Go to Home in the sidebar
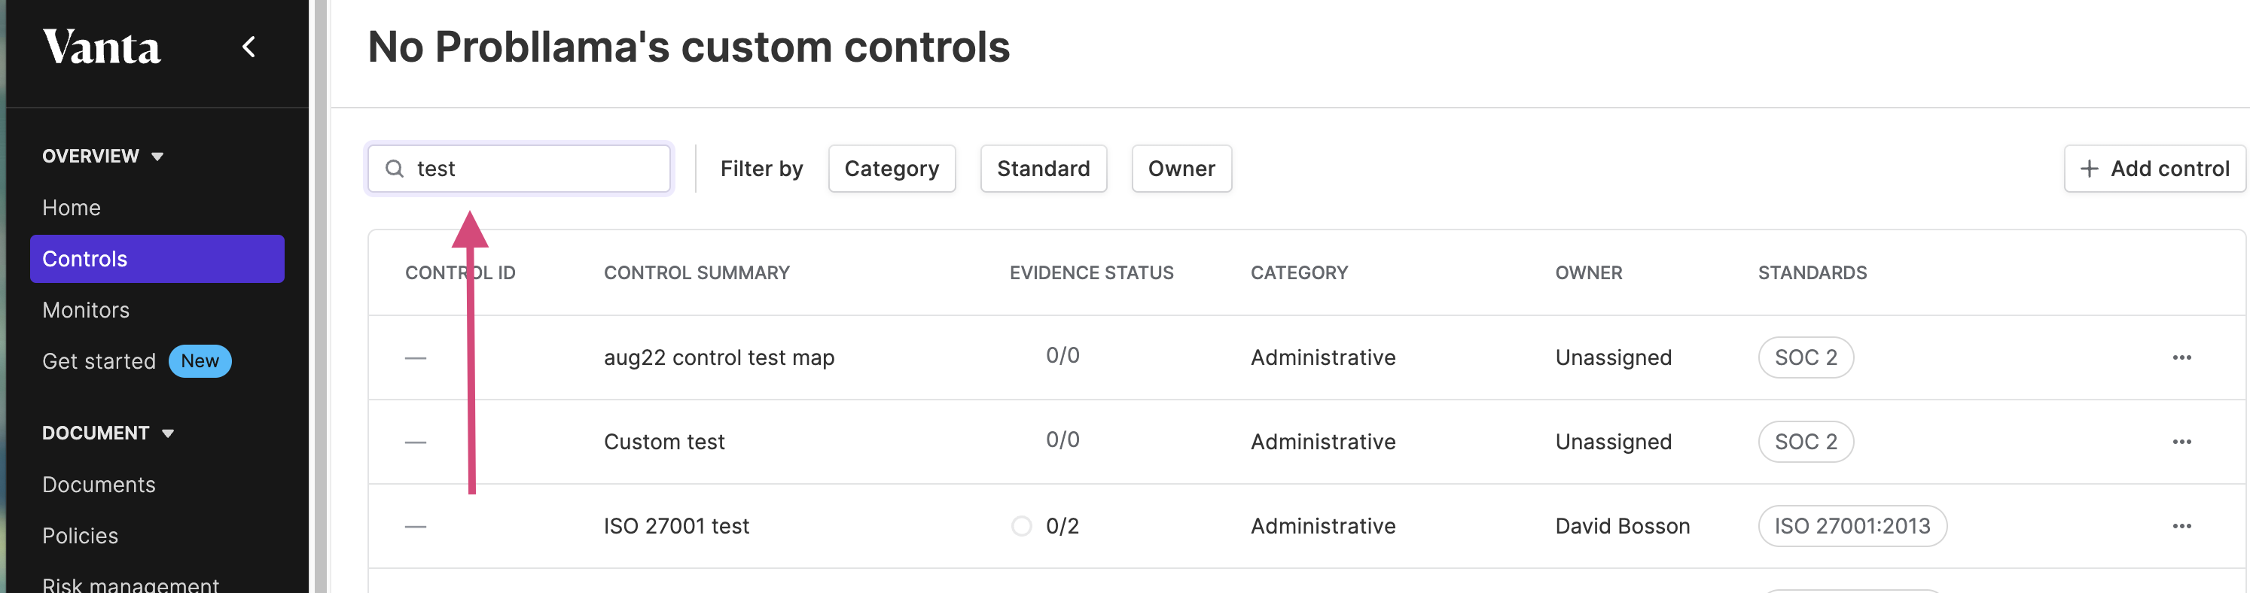 pos(72,208)
